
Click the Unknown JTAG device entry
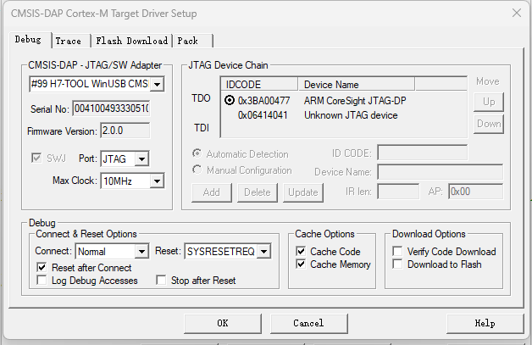(351, 115)
